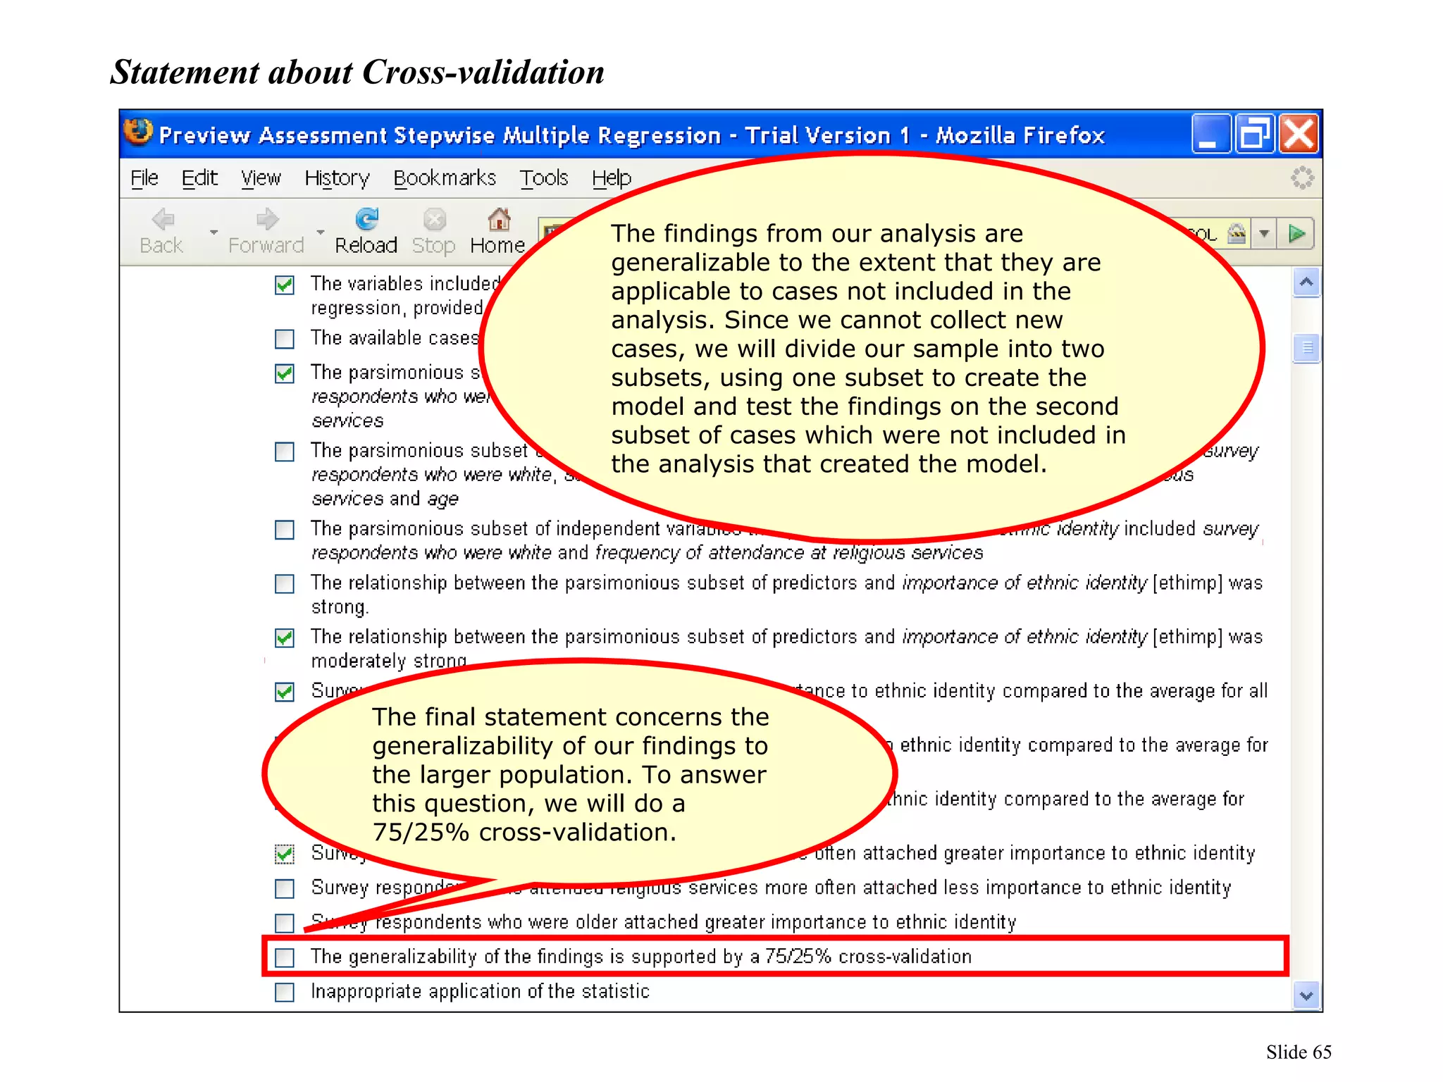Image resolution: width=1443 pixels, height=1082 pixels.
Task: Click the Stop loading icon
Action: click(435, 220)
